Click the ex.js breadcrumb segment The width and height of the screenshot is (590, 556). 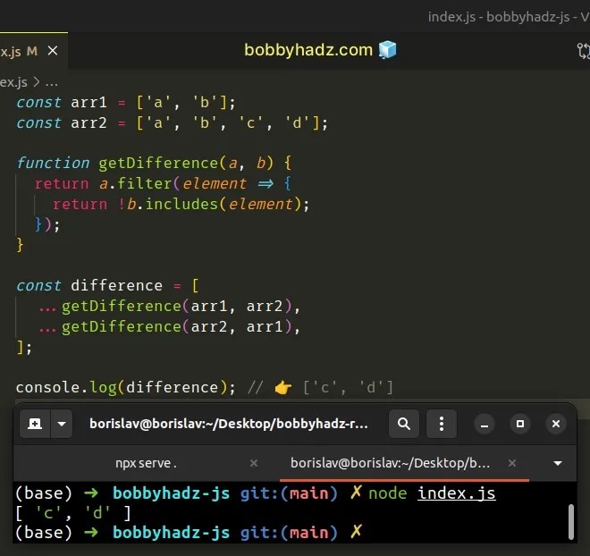coord(13,82)
